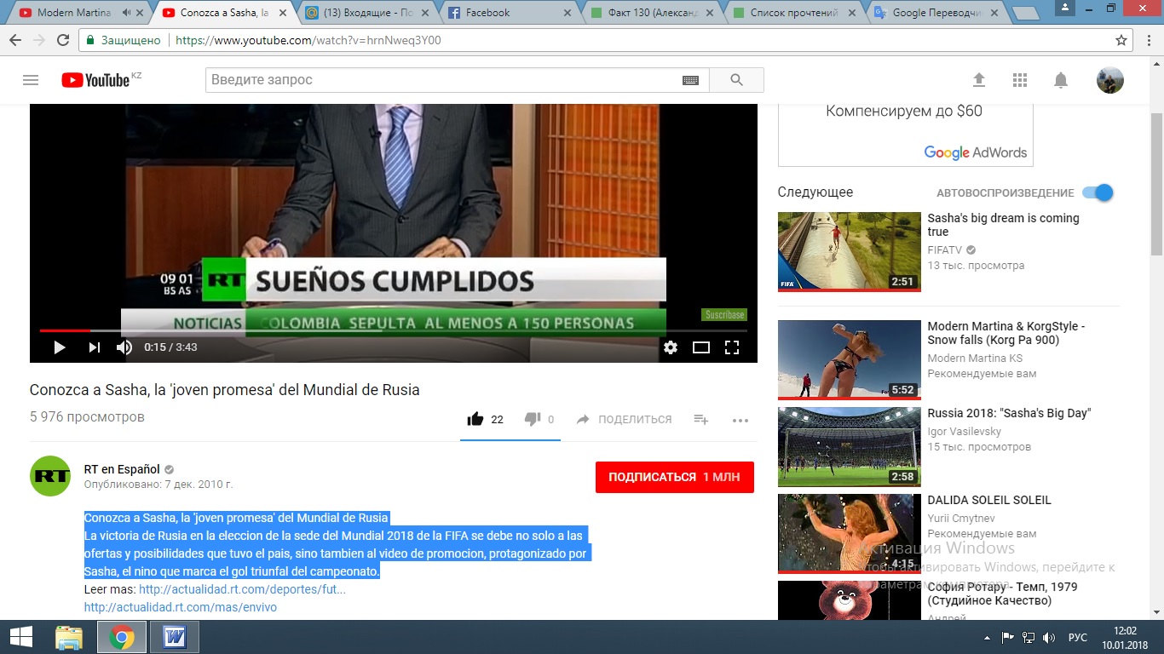The image size is (1164, 654).
Task: Open the account avatar menu
Action: click(x=1109, y=80)
